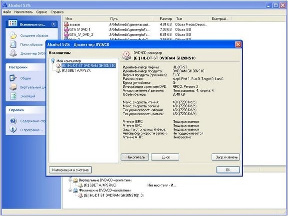Click the Загр./извлечь button

click(226, 157)
